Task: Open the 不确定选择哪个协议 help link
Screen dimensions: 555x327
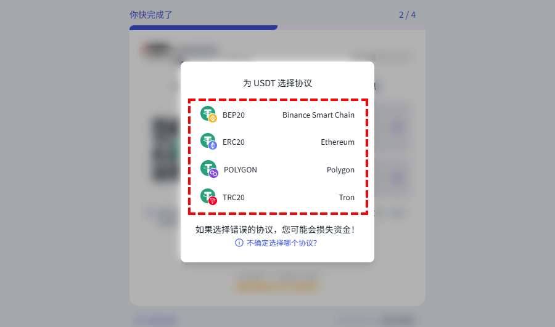Action: pyautogui.click(x=282, y=243)
